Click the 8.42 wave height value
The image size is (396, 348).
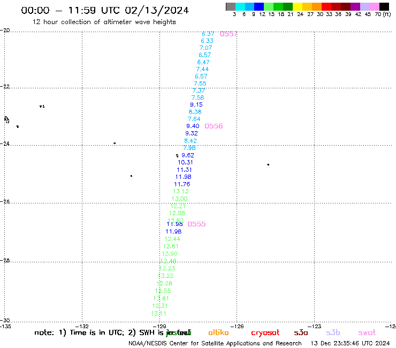191,141
